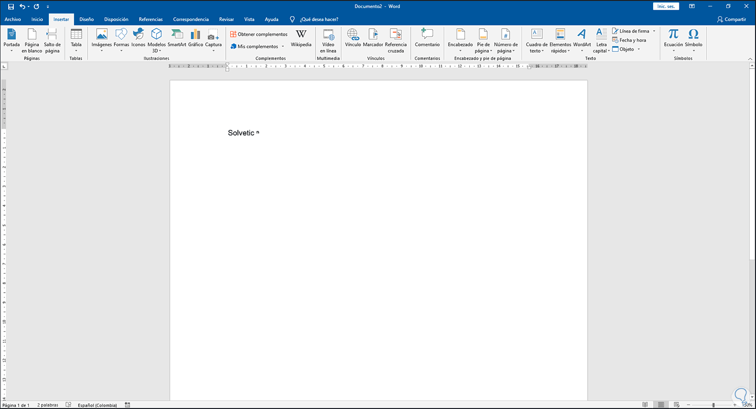
Task: Insert an equation with Ecuación
Action: click(x=673, y=40)
